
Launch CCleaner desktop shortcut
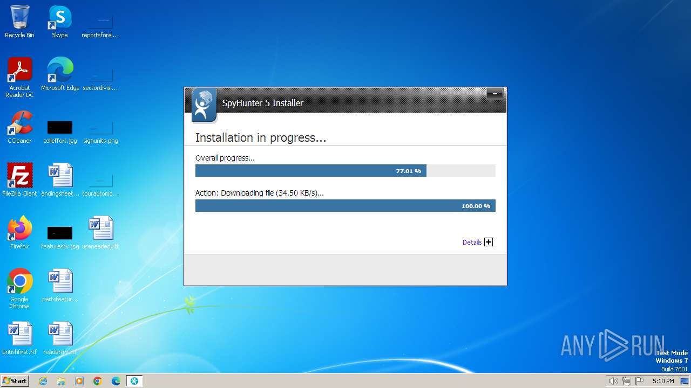click(19, 127)
